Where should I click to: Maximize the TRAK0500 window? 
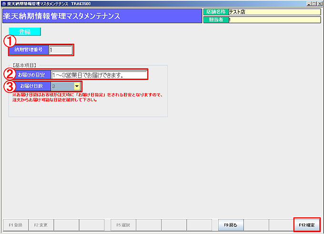click(x=314, y=4)
